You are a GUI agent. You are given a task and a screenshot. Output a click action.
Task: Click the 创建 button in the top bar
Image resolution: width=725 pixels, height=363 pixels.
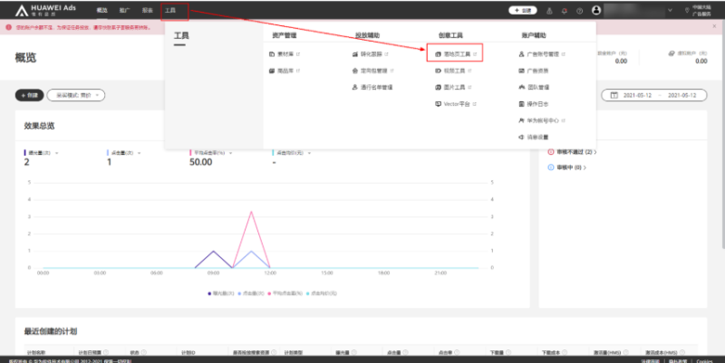click(x=525, y=11)
